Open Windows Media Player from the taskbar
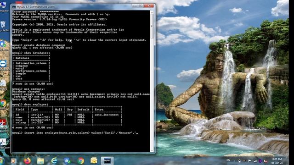Image resolution: width=294 pixels, height=165 pixels. pos(13,161)
